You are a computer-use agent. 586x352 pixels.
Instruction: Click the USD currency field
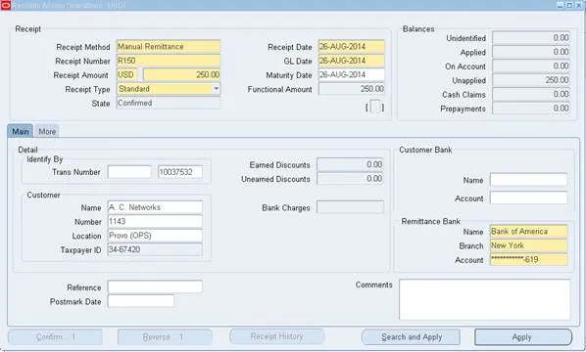coord(127,75)
